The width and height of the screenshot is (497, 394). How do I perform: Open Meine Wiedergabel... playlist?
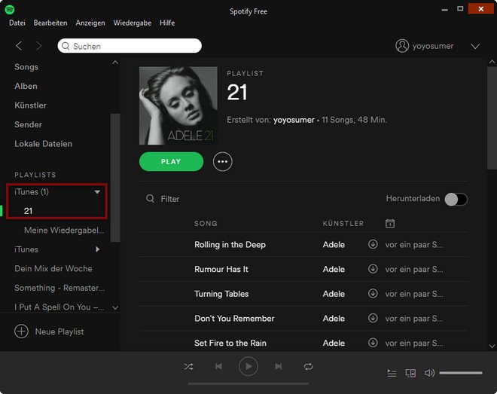64,230
